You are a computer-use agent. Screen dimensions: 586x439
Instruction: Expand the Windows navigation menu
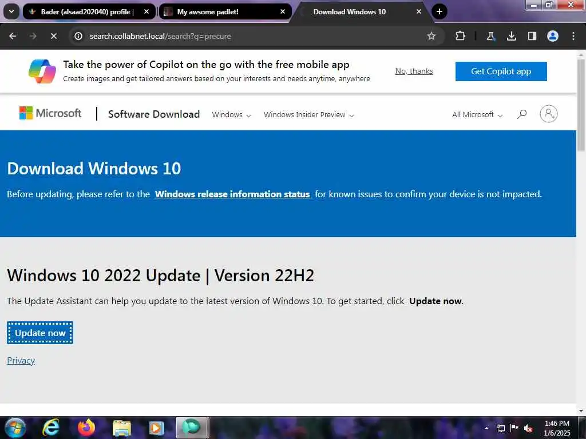231,114
